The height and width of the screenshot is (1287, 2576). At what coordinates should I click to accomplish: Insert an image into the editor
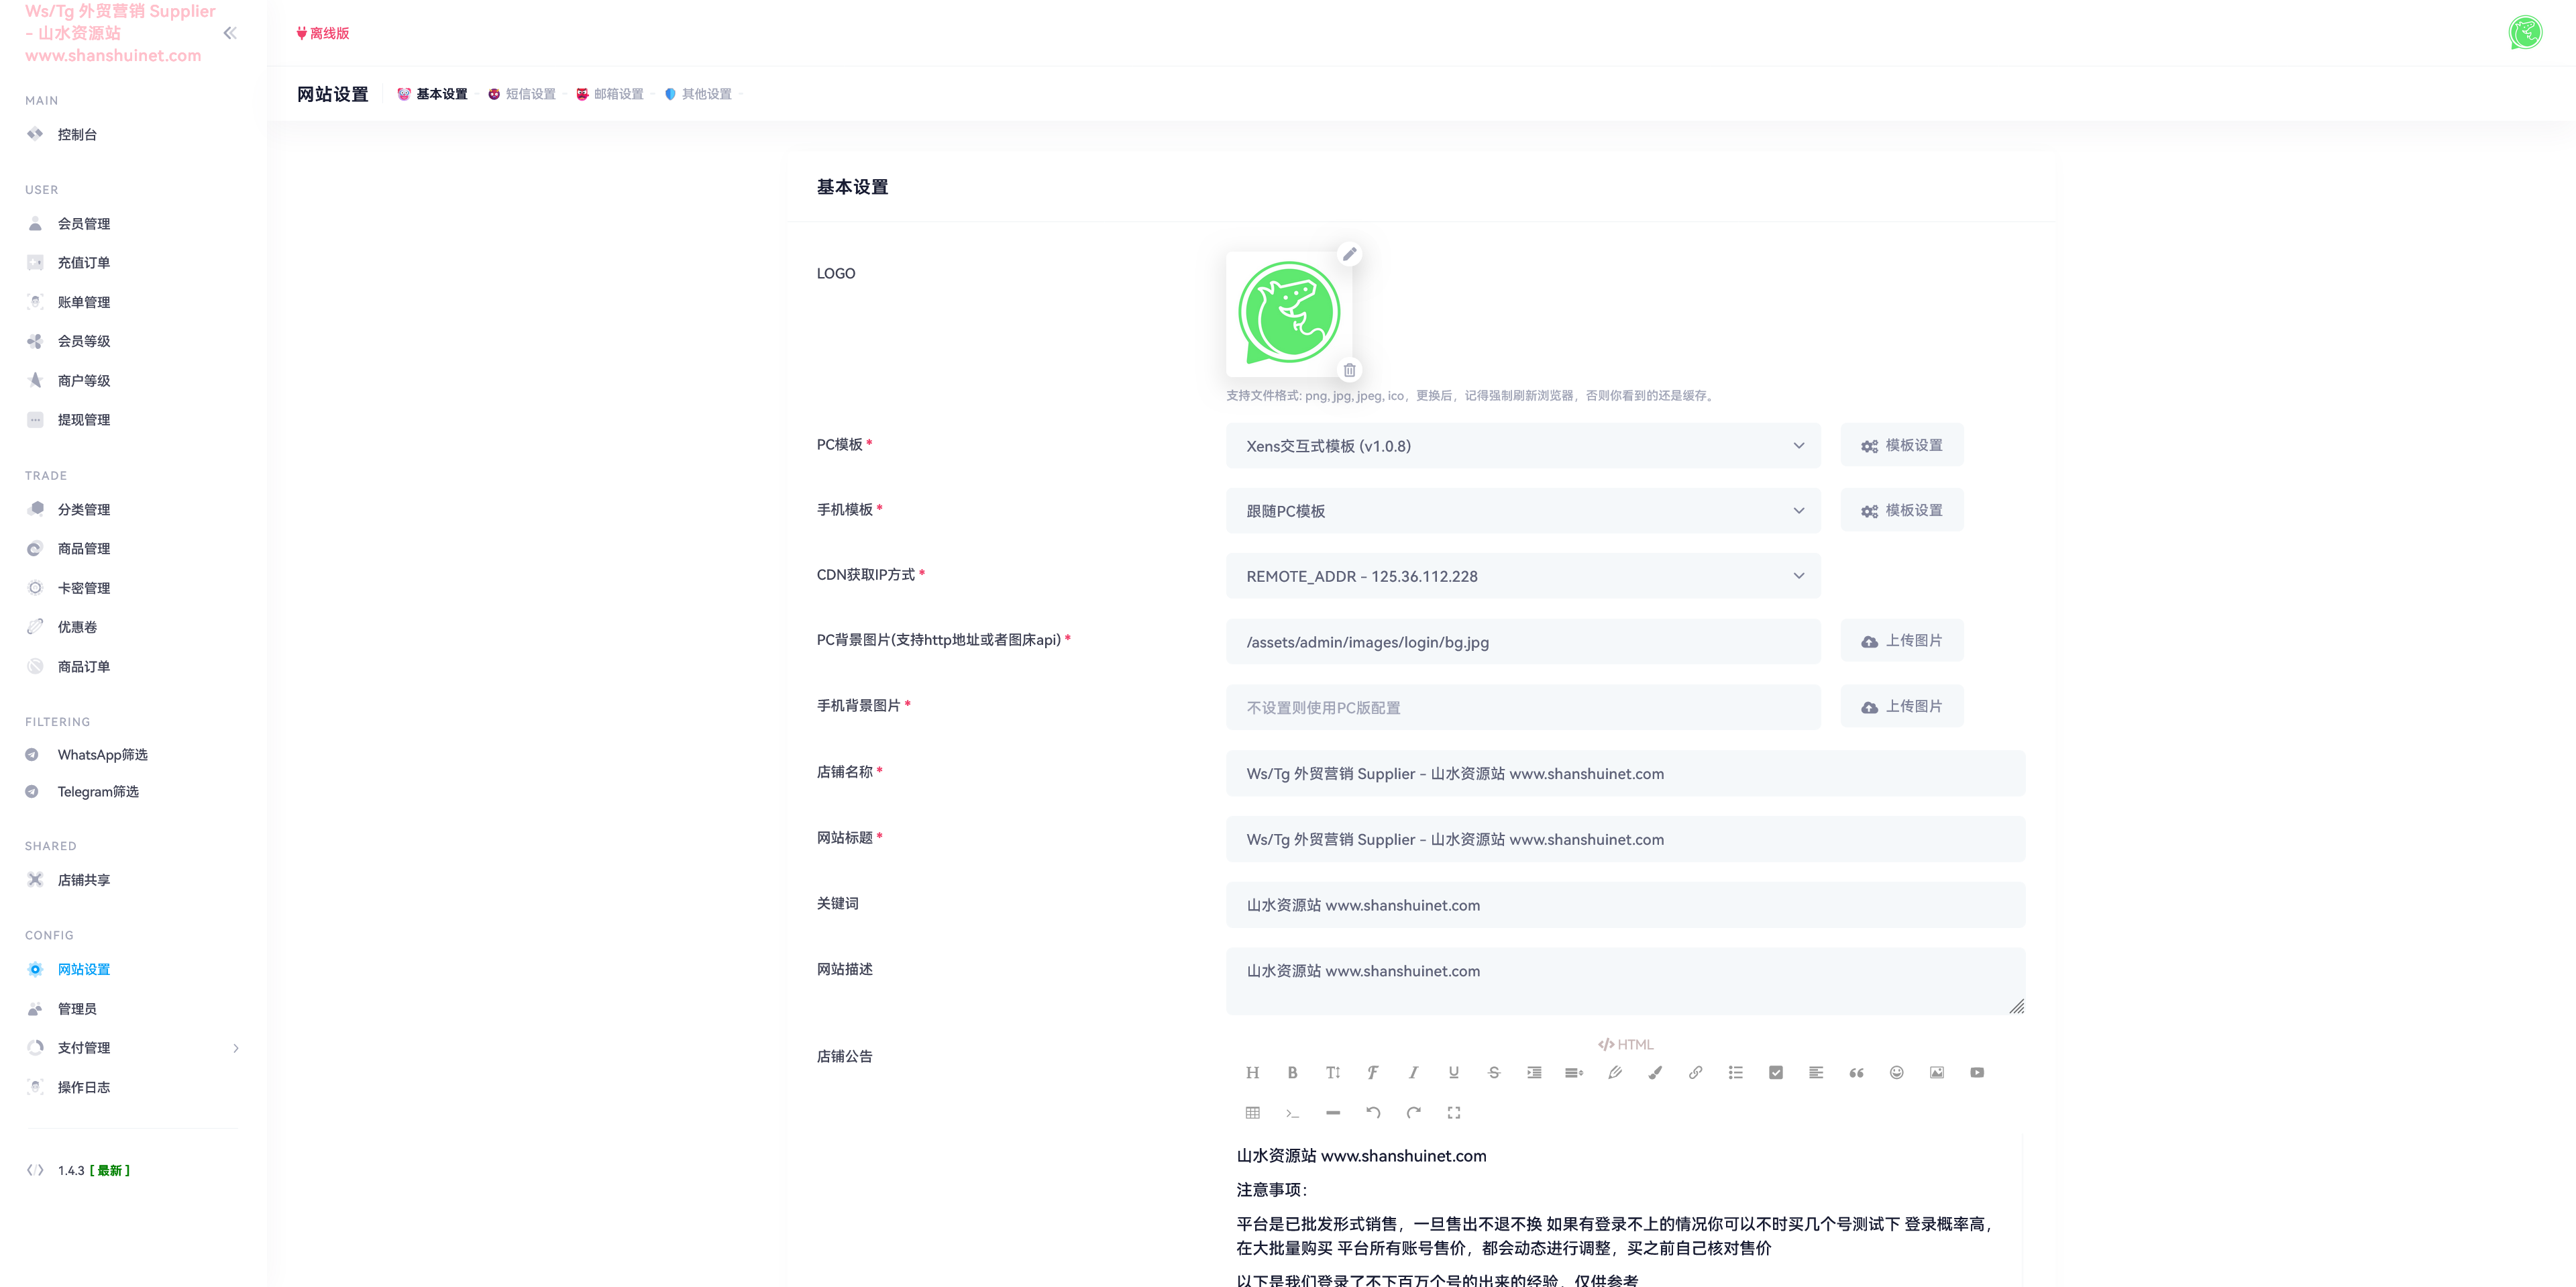(1936, 1072)
